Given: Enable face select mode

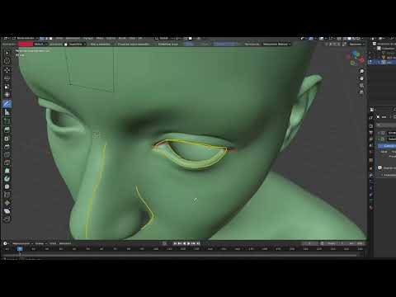Looking at the screenshot, I should click(x=51, y=38).
